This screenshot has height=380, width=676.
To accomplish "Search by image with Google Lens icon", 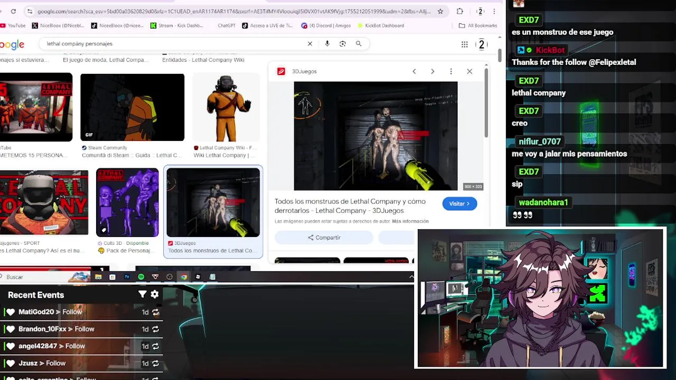I will pyautogui.click(x=343, y=44).
